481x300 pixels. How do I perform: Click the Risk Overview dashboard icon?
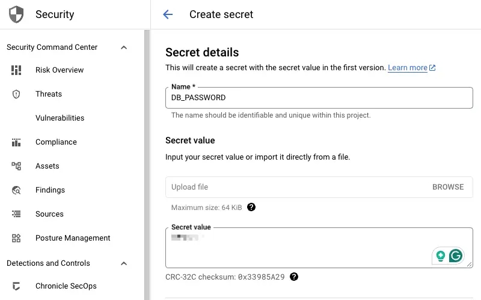pos(16,70)
